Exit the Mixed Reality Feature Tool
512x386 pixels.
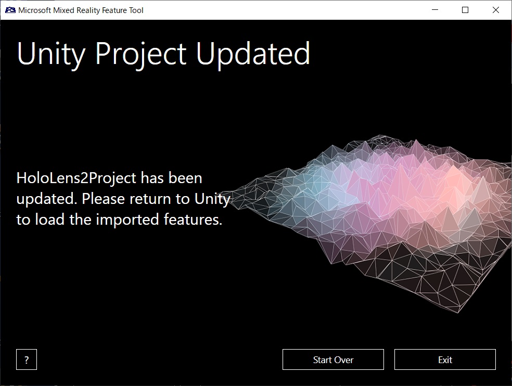(x=445, y=359)
